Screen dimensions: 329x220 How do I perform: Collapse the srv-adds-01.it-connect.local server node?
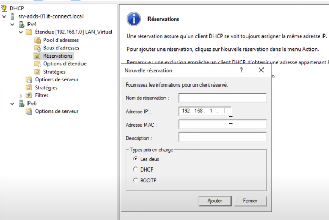[4, 16]
